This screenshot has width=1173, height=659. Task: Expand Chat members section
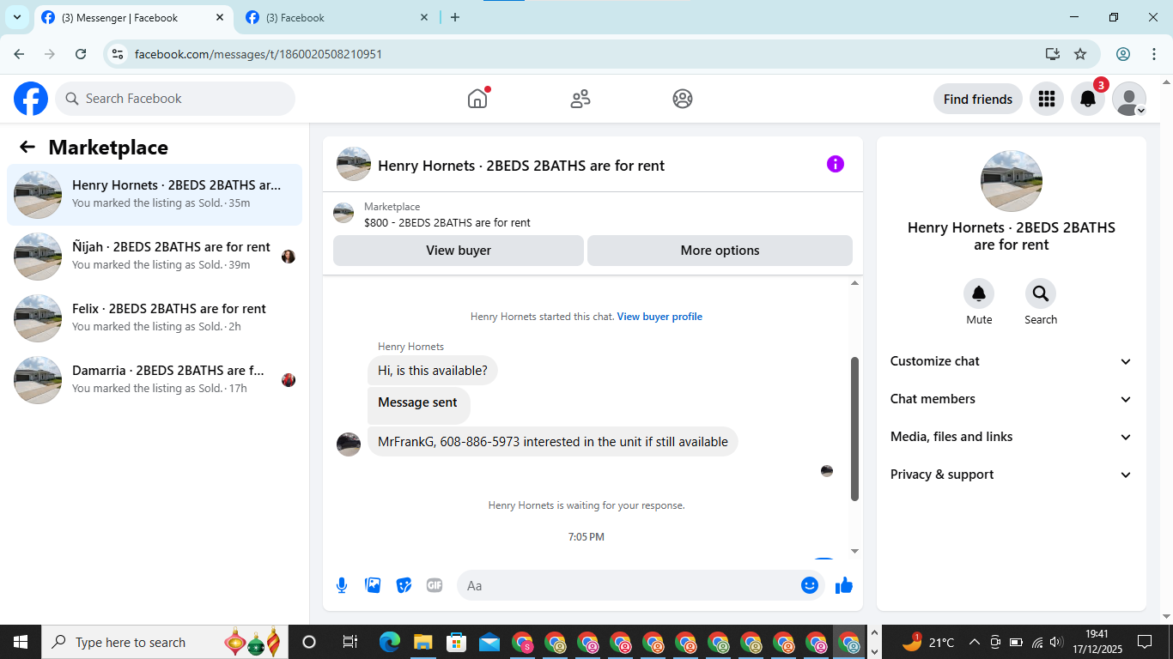click(1012, 399)
